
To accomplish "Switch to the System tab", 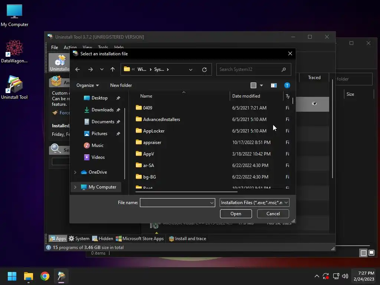I will [79, 239].
